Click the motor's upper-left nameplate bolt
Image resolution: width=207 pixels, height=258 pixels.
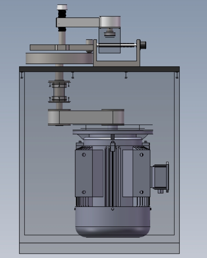(84, 155)
